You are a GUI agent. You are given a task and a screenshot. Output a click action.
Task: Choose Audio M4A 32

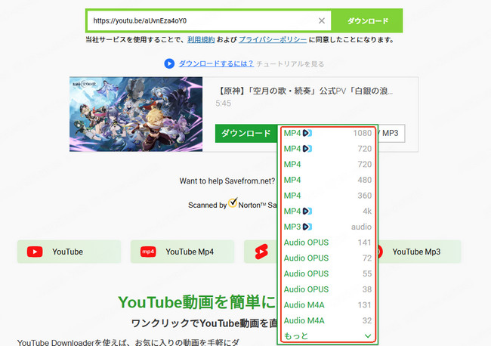pos(328,320)
